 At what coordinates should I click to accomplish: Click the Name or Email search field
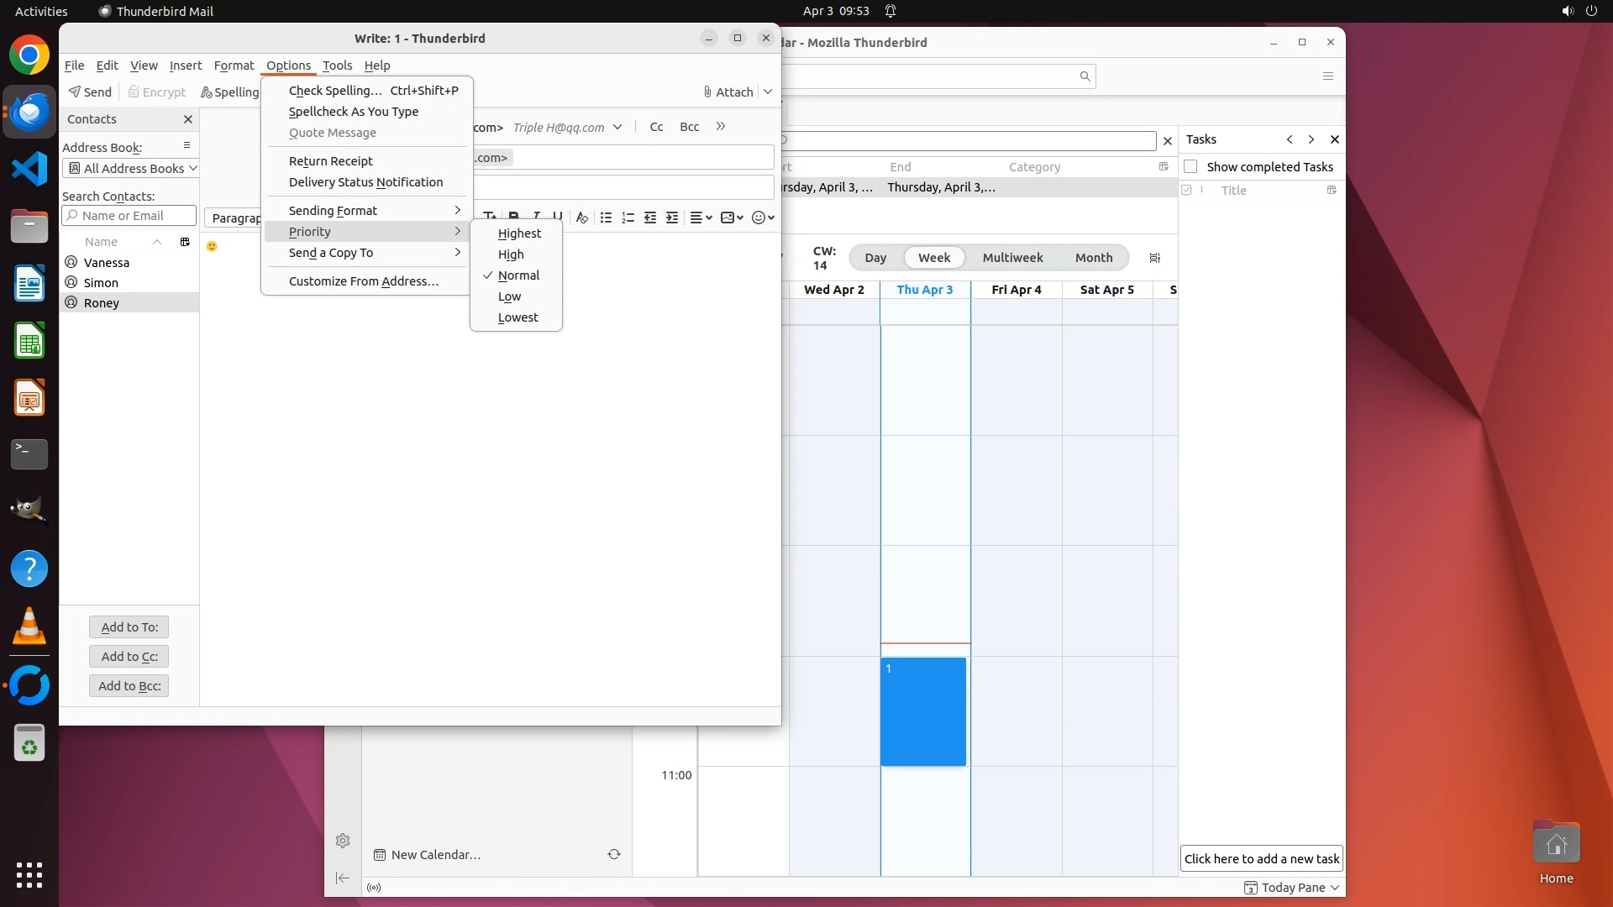[x=134, y=216]
